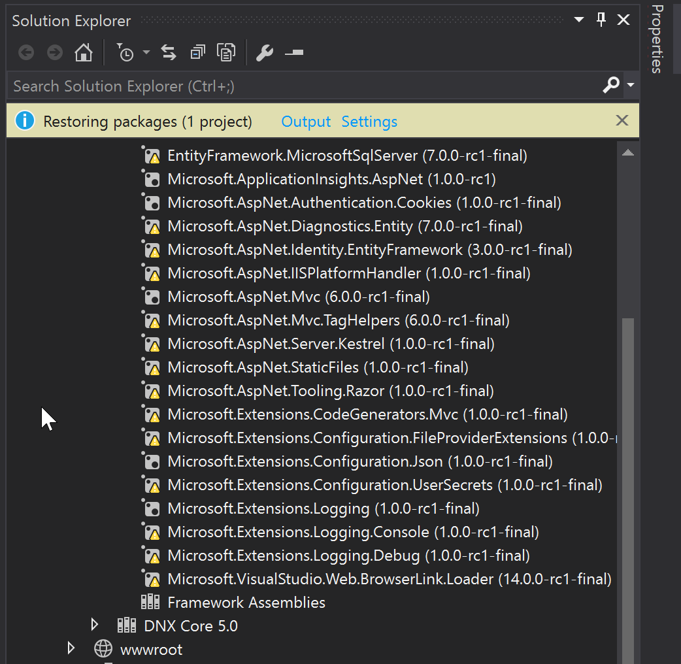This screenshot has height=664, width=681.
Task: Click the Forward navigation arrow in toolbar
Action: point(55,52)
